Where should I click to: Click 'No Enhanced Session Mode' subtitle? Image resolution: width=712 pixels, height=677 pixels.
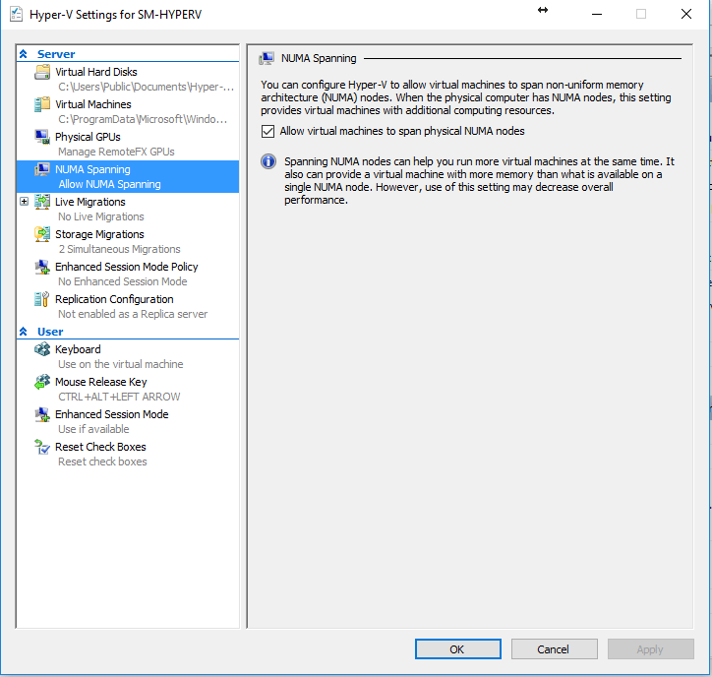point(123,281)
